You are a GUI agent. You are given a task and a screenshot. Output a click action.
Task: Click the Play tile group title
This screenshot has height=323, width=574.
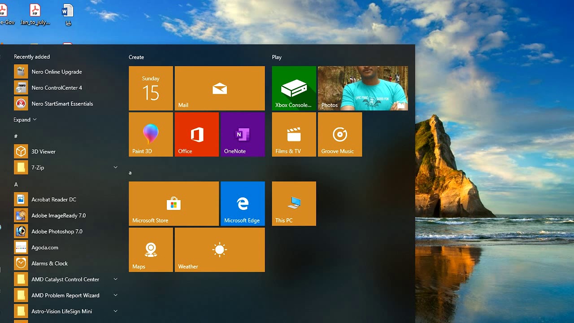(x=277, y=57)
